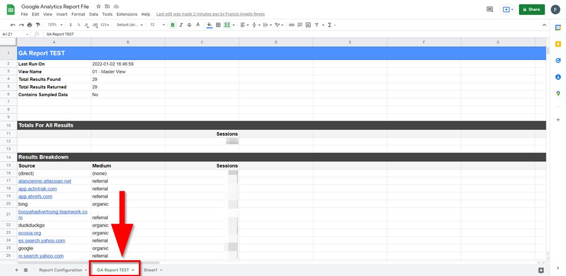
Task: Open the borders options
Action: [218, 25]
